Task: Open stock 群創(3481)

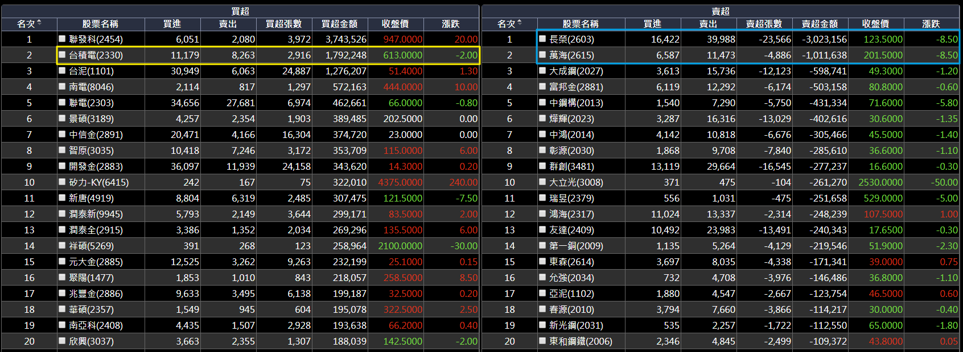Action: pyautogui.click(x=571, y=166)
